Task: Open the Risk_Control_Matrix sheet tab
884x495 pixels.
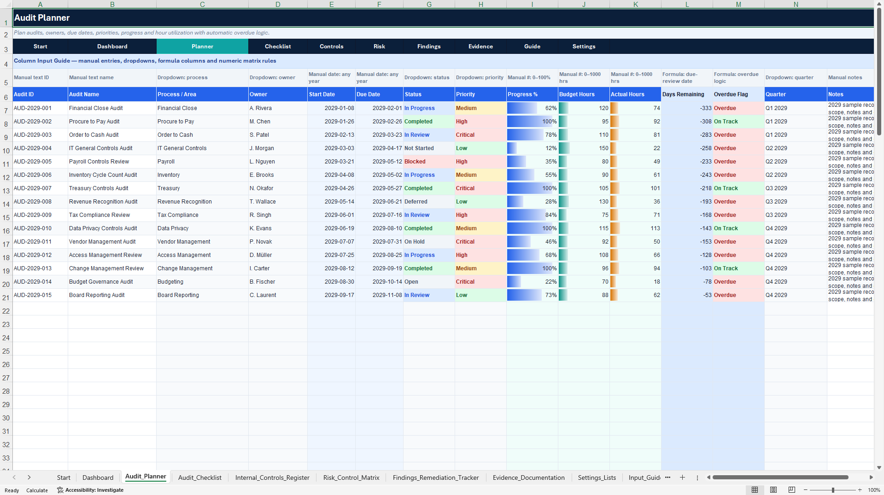Action: pyautogui.click(x=351, y=478)
